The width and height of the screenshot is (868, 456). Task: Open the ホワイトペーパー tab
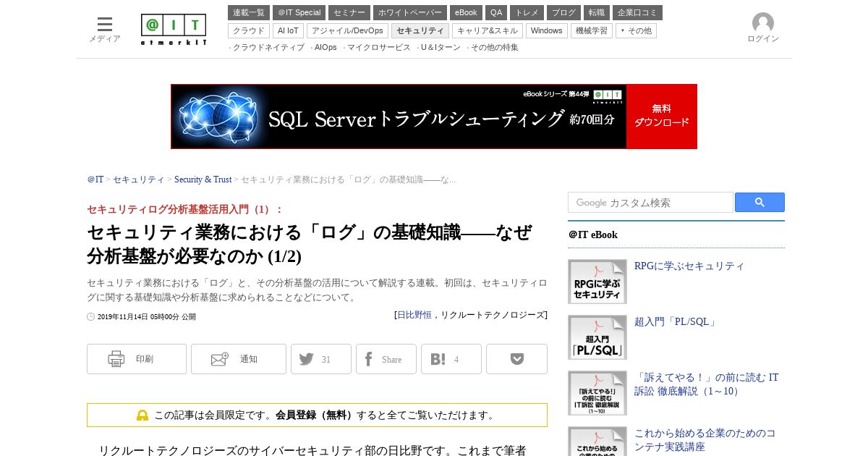410,12
